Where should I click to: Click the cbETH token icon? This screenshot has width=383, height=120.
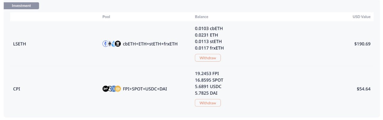pyautogui.click(x=105, y=44)
